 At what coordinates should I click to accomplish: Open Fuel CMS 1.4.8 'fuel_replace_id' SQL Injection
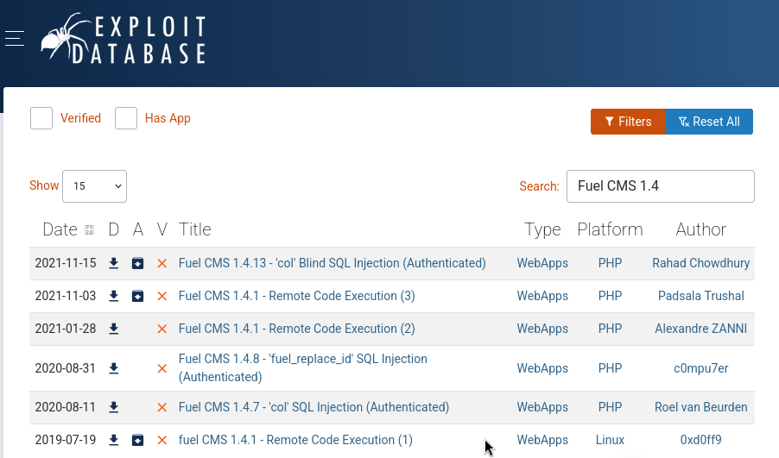(302, 367)
